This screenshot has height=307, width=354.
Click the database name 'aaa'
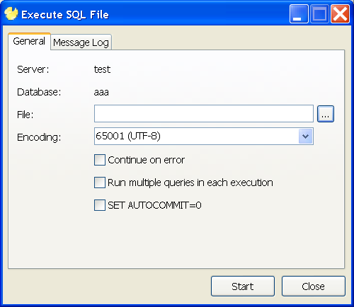point(101,92)
